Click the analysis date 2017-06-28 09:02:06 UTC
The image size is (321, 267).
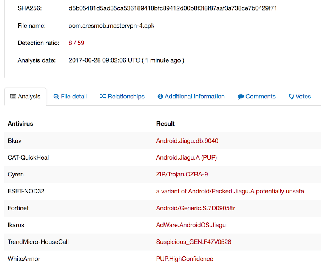coord(104,60)
